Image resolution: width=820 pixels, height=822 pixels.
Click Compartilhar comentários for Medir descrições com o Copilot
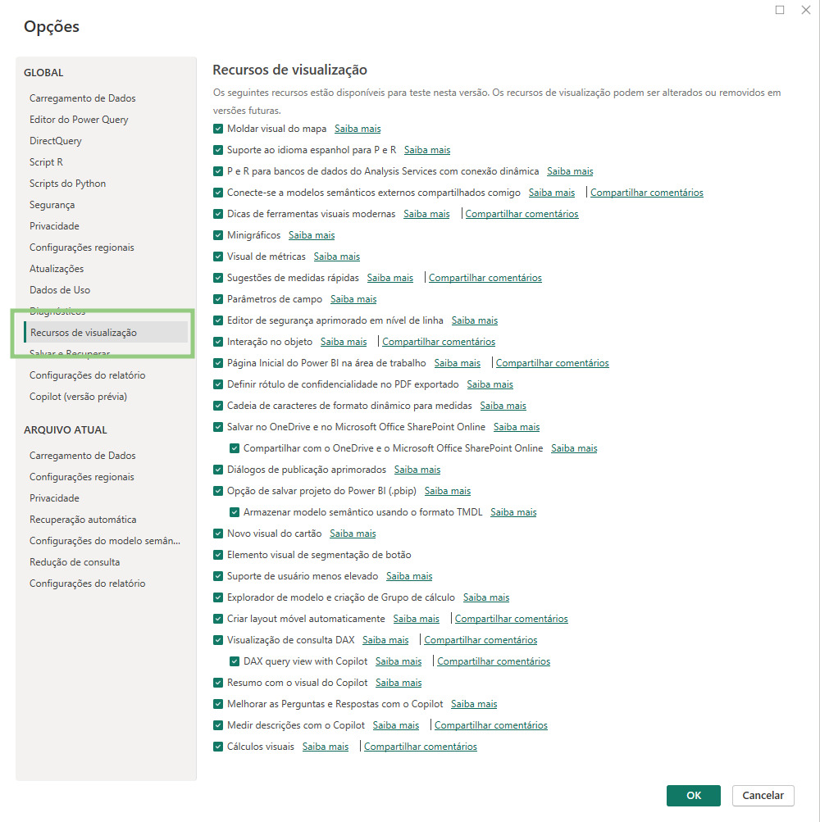pyautogui.click(x=491, y=725)
